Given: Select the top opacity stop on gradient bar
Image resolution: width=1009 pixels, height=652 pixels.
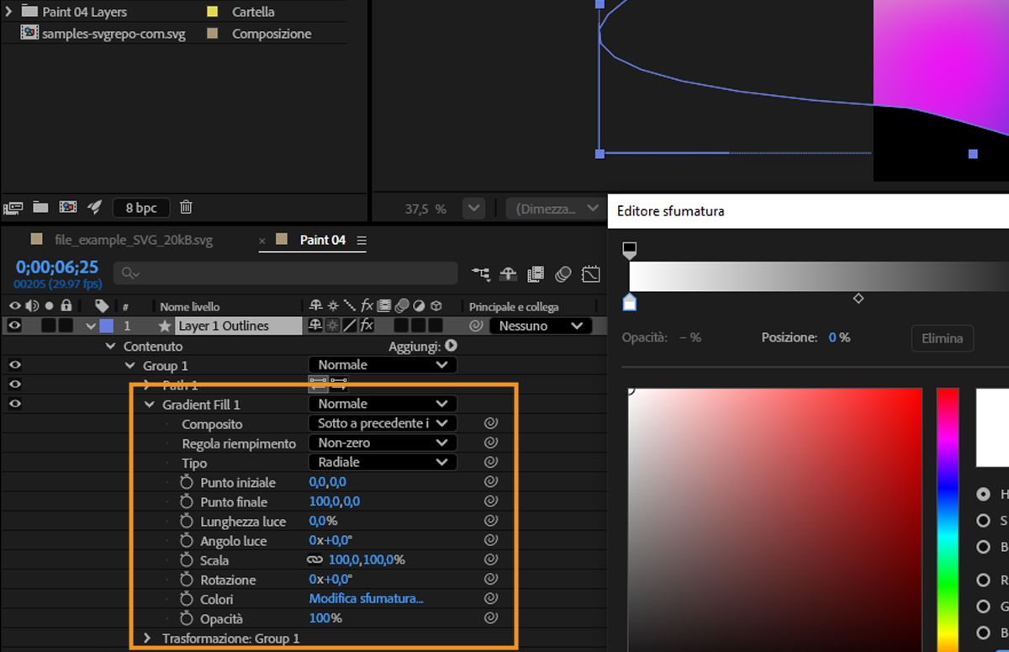Looking at the screenshot, I should [629, 250].
